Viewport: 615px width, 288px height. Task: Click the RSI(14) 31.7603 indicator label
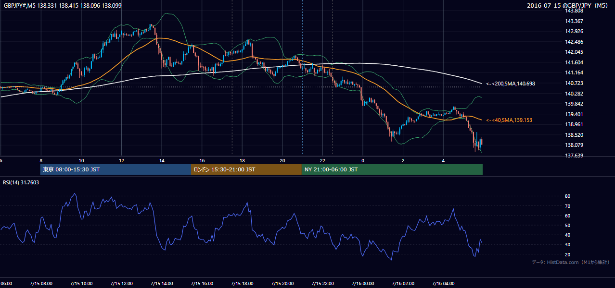point(21,182)
